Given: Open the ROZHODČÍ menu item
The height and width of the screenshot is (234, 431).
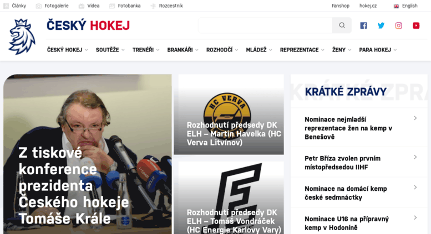Looking at the screenshot, I should [222, 50].
